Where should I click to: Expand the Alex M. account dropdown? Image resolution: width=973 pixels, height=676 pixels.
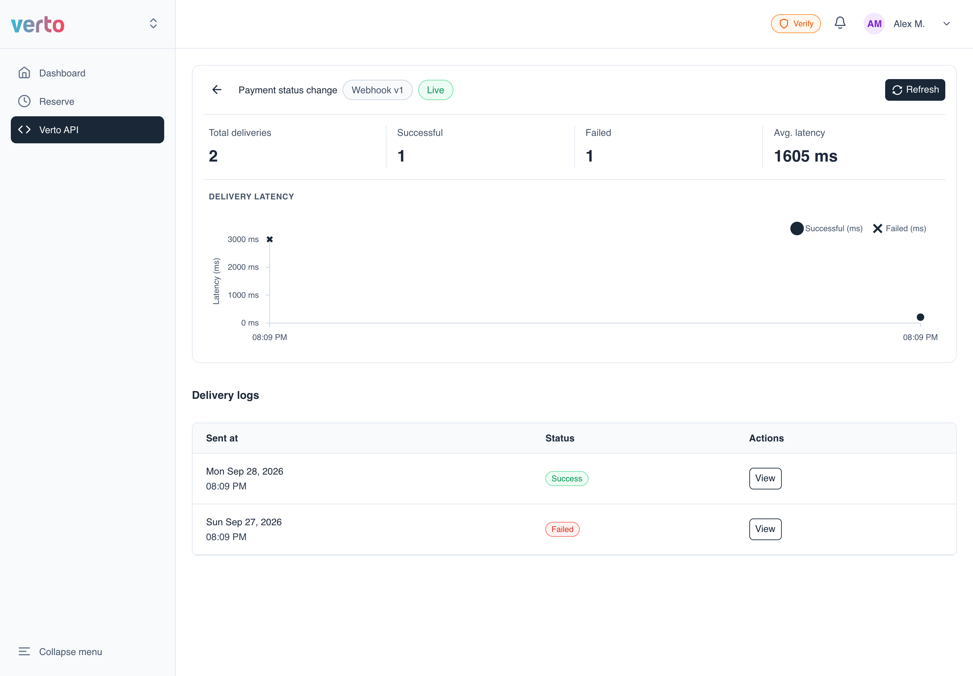pyautogui.click(x=947, y=24)
